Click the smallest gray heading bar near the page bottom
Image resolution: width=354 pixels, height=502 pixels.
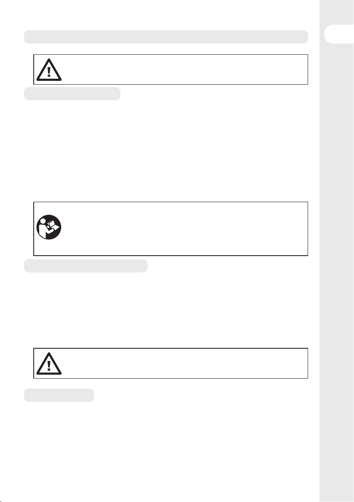pyautogui.click(x=59, y=395)
